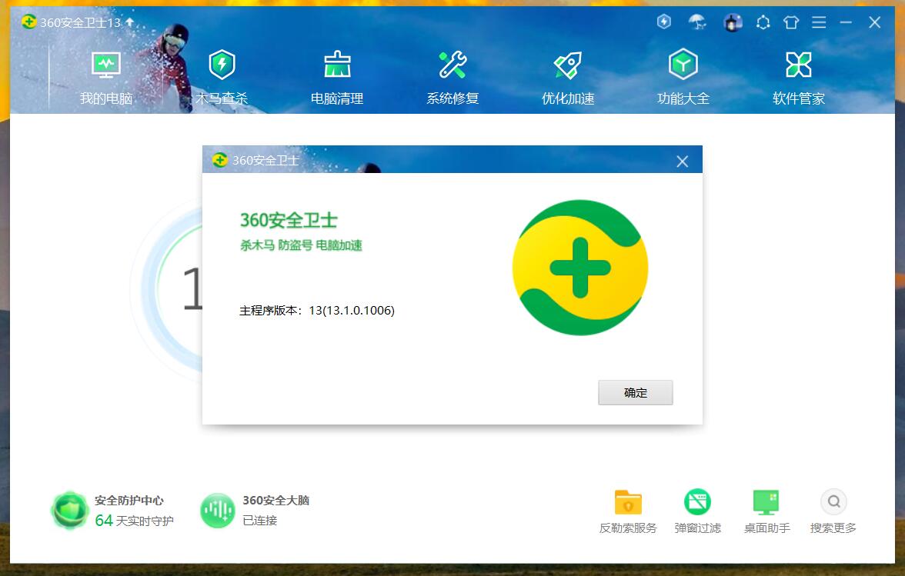This screenshot has width=905, height=576.
Task: Open 电脑清理 cleanup tab
Action: [337, 78]
